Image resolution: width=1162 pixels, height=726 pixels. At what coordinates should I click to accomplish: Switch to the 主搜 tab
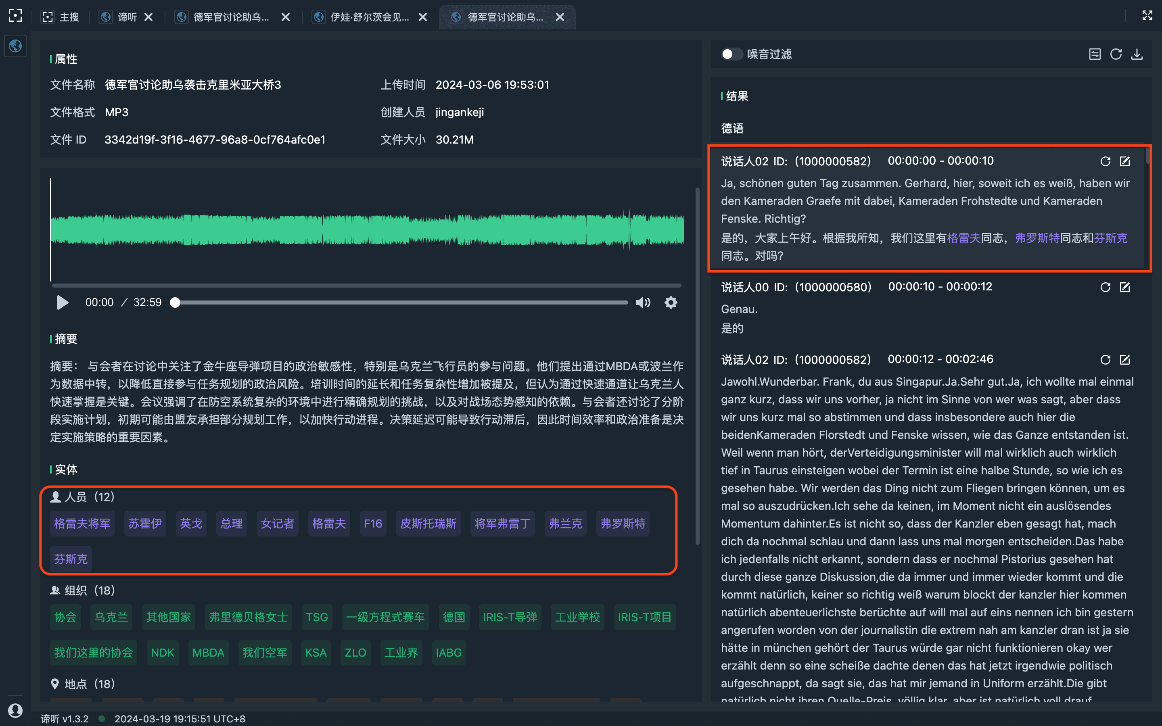pyautogui.click(x=61, y=17)
